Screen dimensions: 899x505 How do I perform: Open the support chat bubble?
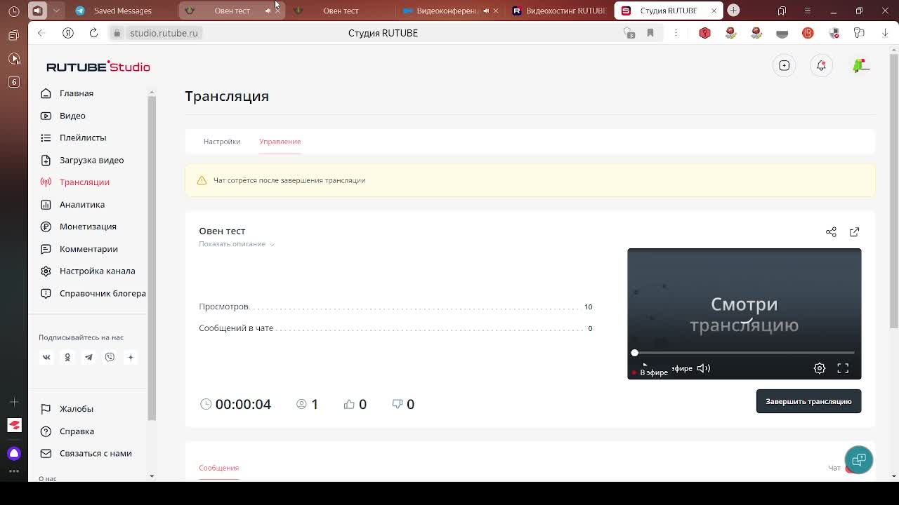click(858, 460)
